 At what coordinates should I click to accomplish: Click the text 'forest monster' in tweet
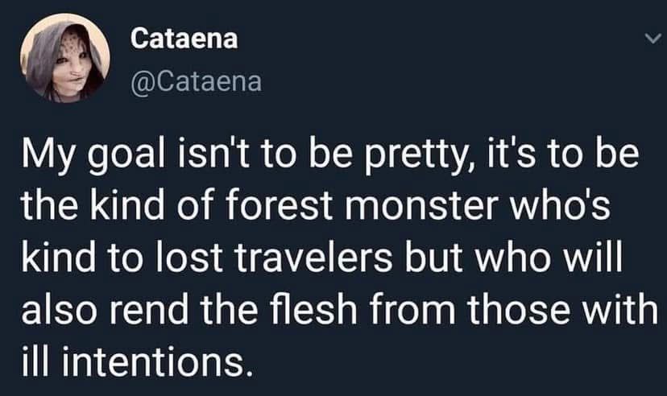[x=362, y=207]
